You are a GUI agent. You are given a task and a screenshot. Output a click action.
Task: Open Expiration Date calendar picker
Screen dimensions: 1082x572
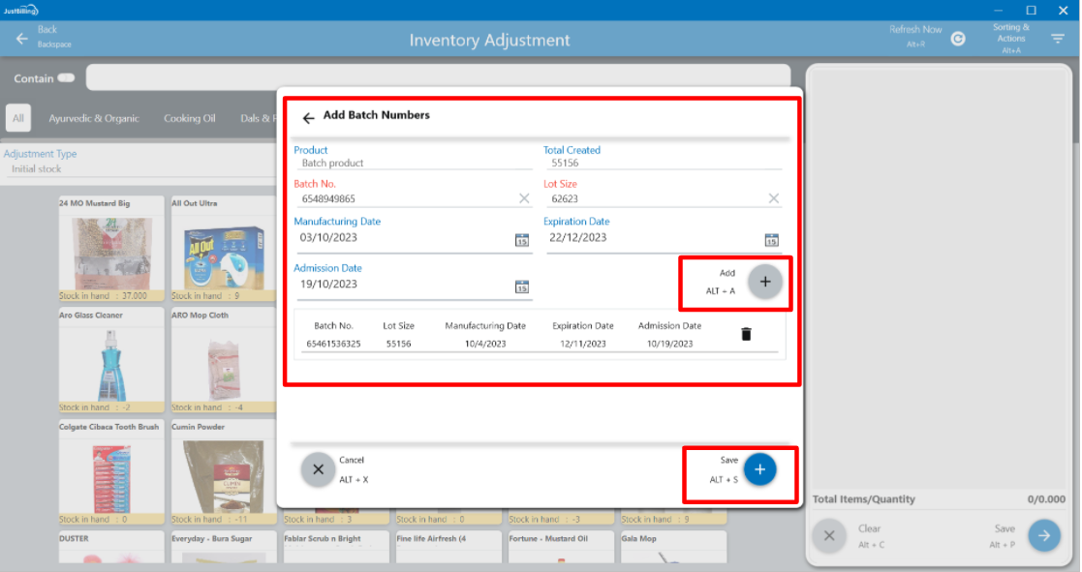point(772,240)
